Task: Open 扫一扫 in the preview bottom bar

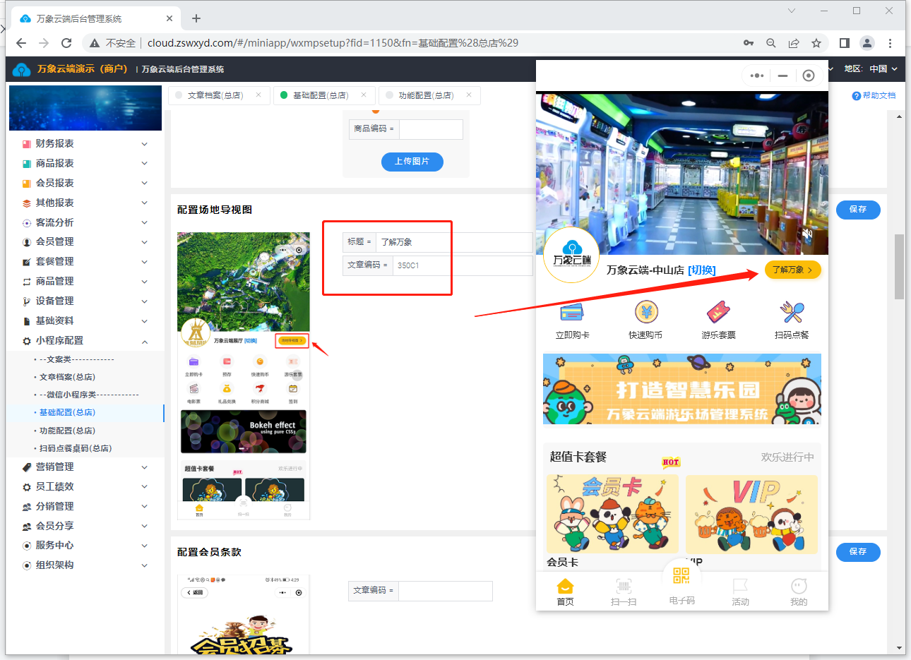Action: coord(624,592)
